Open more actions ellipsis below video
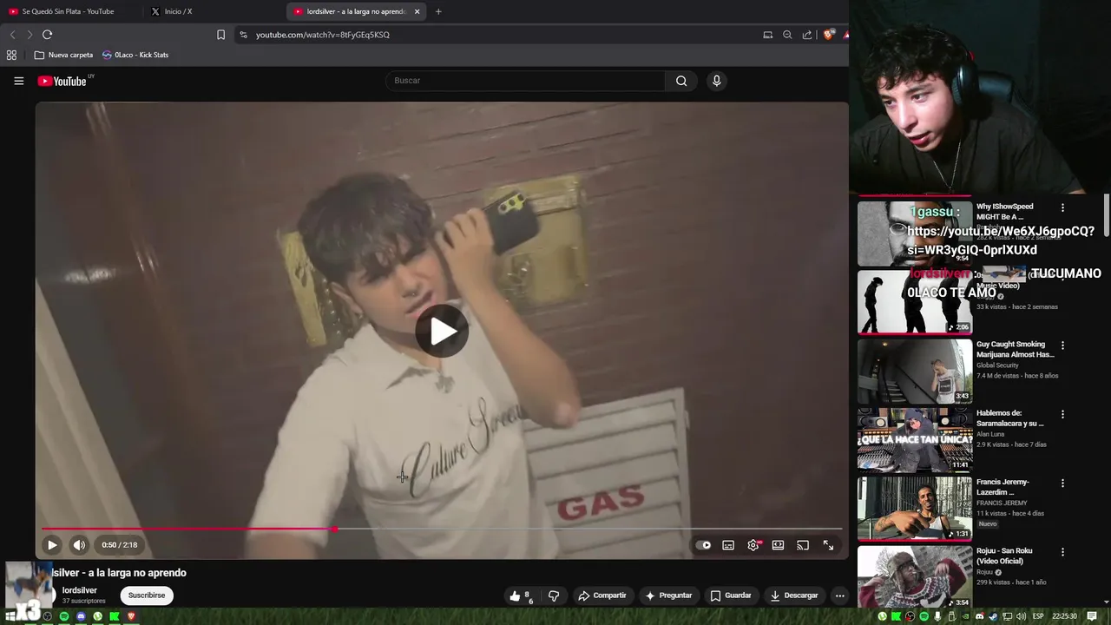This screenshot has width=1111, height=625. 839,595
